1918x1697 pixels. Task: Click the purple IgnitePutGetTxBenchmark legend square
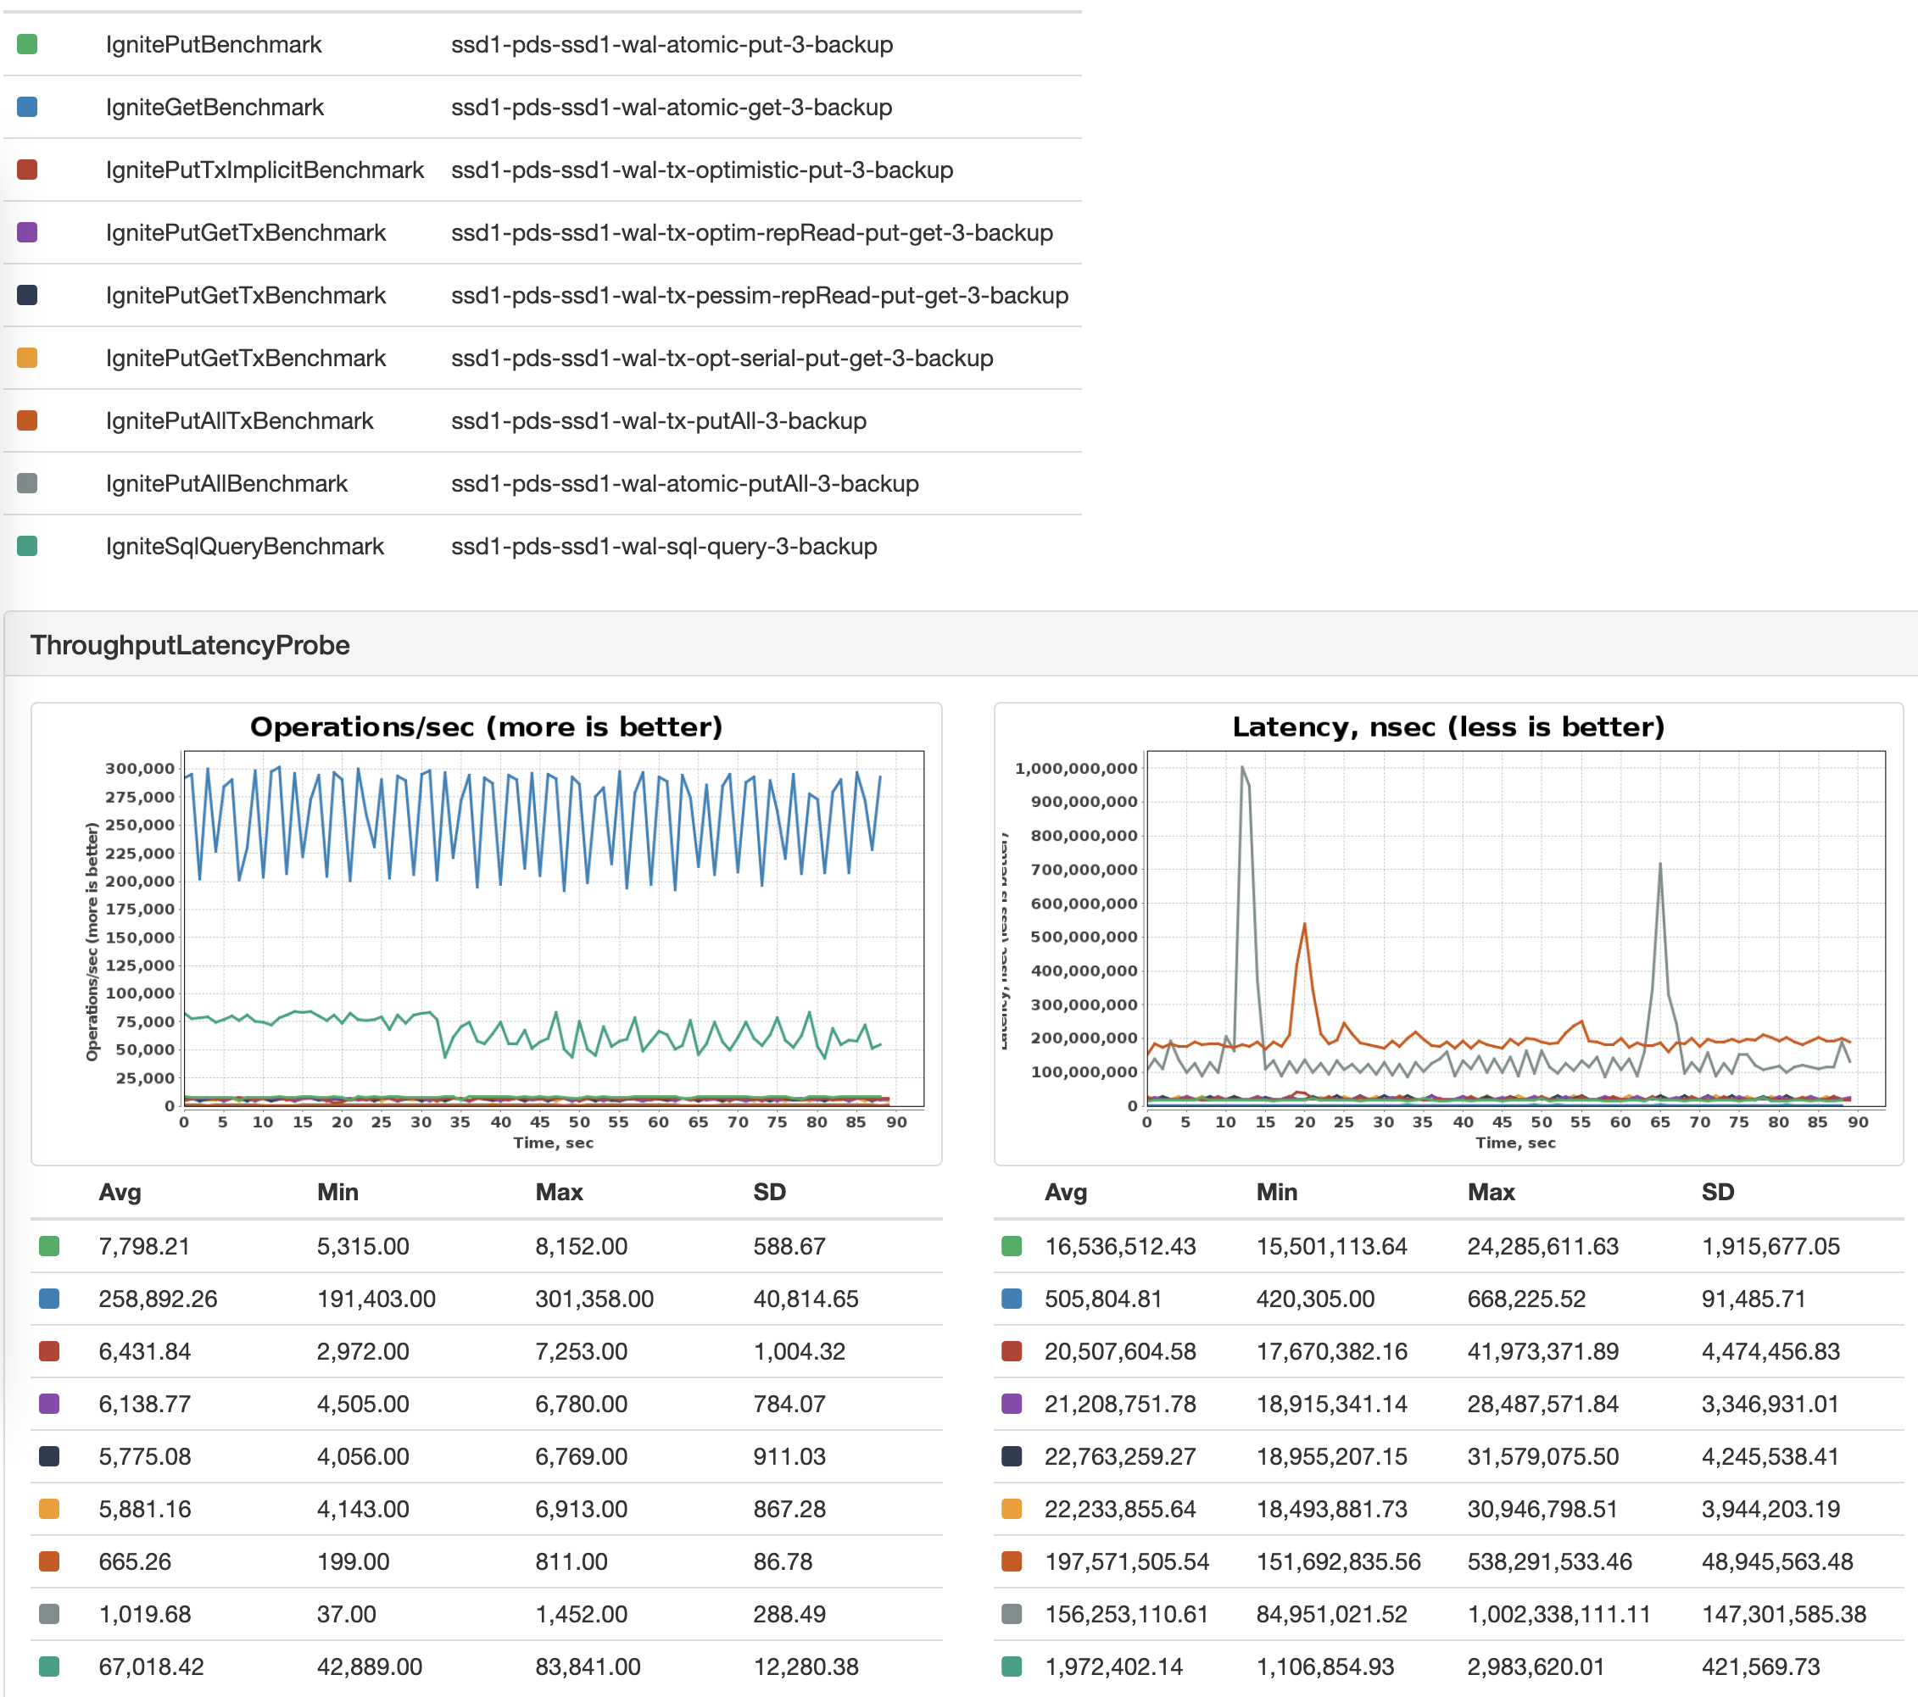28,232
